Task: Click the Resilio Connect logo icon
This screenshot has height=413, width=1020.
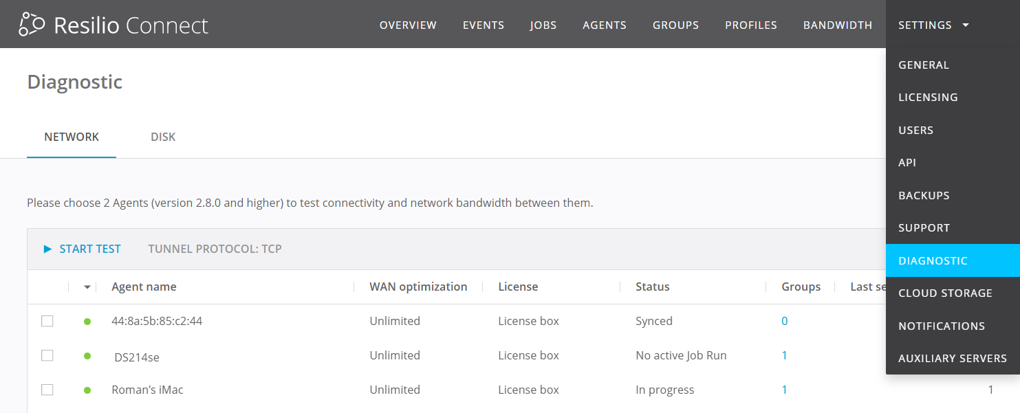Action: point(32,25)
